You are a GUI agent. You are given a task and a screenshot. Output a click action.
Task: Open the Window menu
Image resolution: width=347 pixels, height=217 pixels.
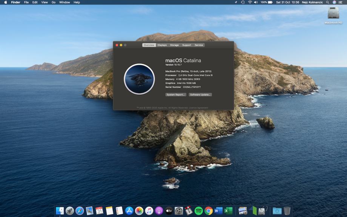coord(64,2)
